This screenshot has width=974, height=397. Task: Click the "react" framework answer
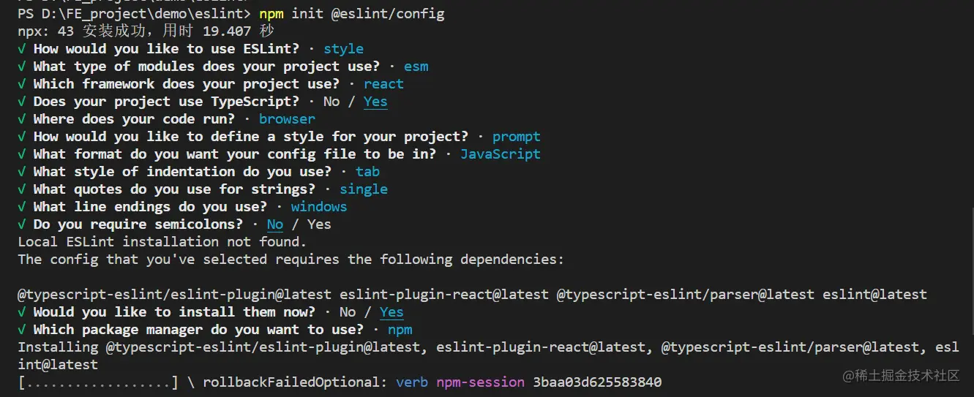click(x=383, y=84)
